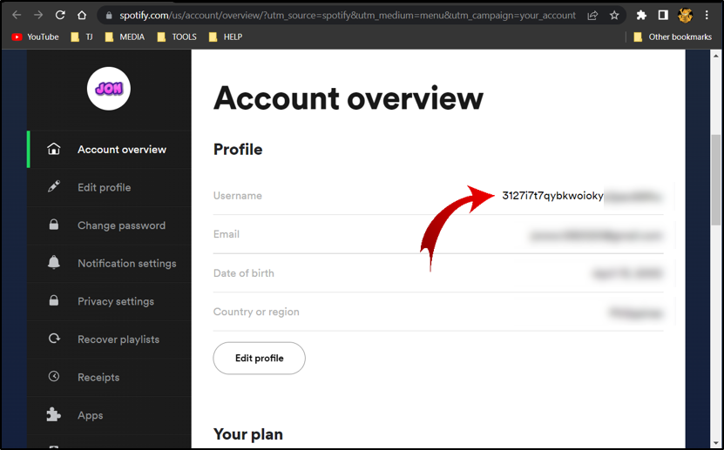This screenshot has height=450, width=724.
Task: Open Chrome three-dot menu
Action: (707, 16)
